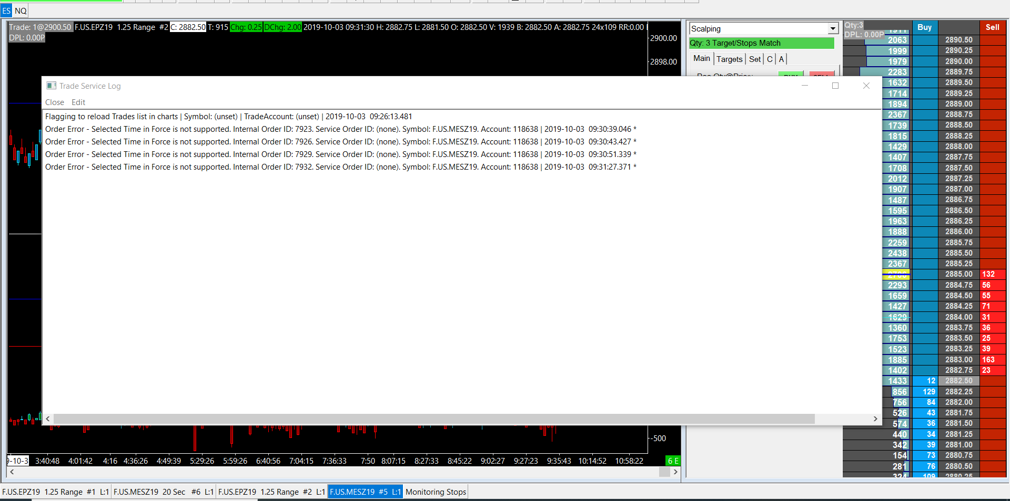This screenshot has height=501, width=1010.
Task: Click the Sell column header in DOM
Action: tap(993, 27)
